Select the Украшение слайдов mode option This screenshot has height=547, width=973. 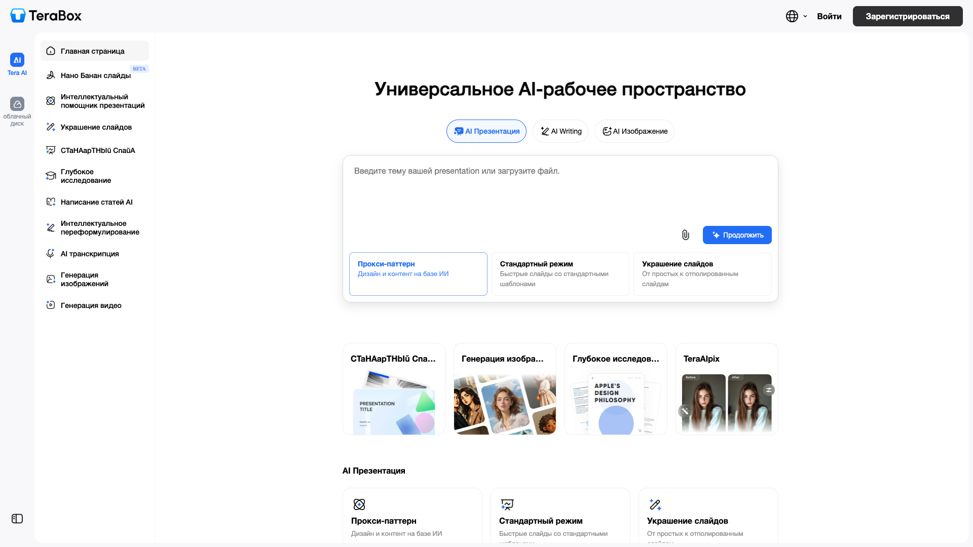tap(702, 274)
